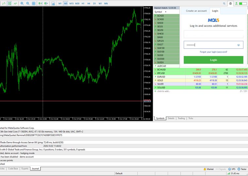Open the Ticks tab in Market Watch

[x=191, y=119]
